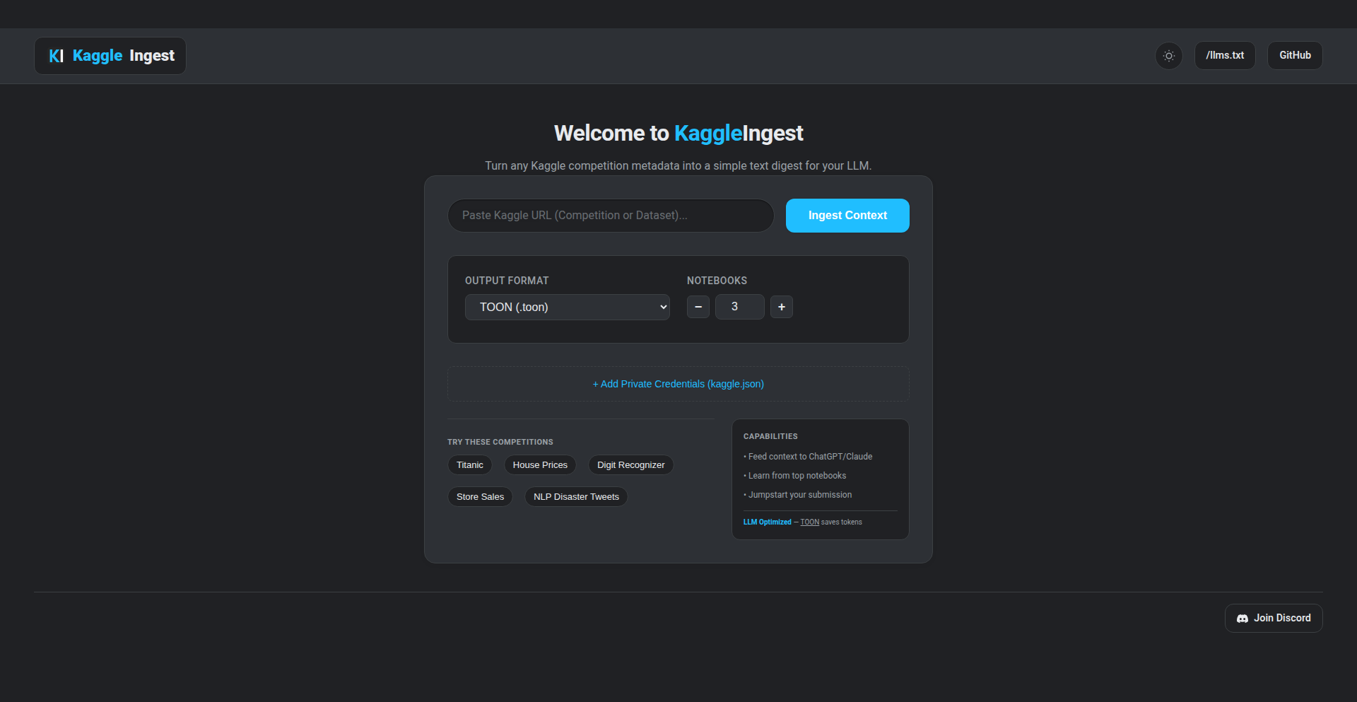Select the Digit Recognizer competition chip
This screenshot has width=1357, height=702.
click(630, 464)
